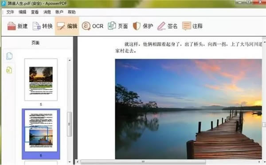Click the document text line starting 就这样
Image resolution: width=266 pixels, height=165 pixels.
click(x=193, y=44)
